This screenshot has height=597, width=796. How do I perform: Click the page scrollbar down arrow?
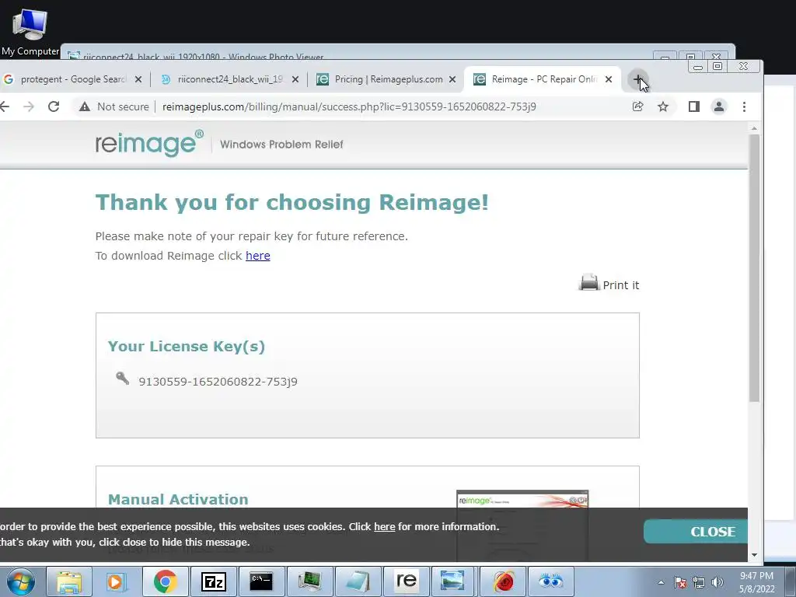pos(754,555)
